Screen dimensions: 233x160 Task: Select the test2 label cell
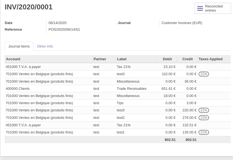pos(120,118)
